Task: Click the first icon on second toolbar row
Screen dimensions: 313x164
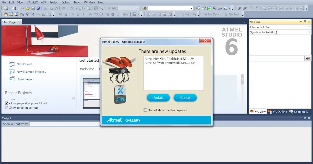Action: [6, 15]
